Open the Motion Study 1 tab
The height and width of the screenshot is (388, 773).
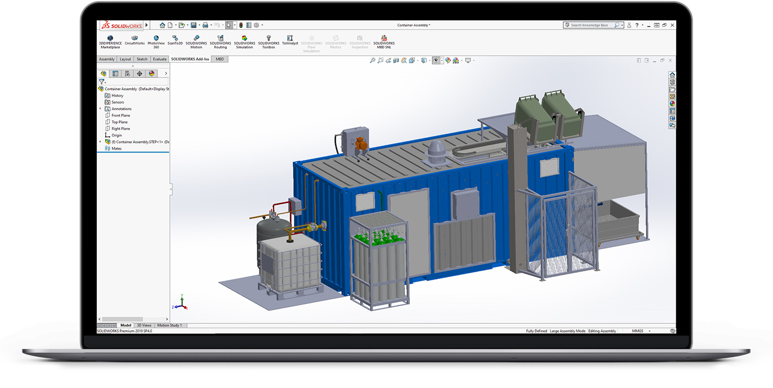170,325
